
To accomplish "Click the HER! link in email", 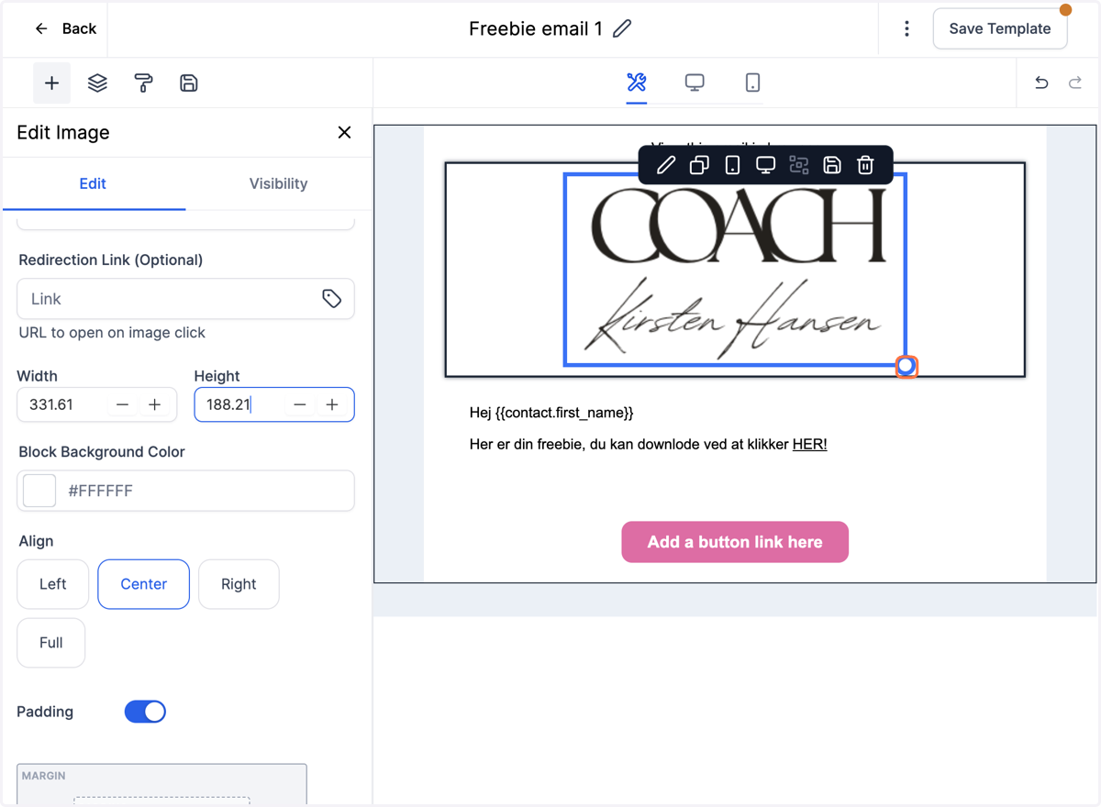I will [x=809, y=444].
